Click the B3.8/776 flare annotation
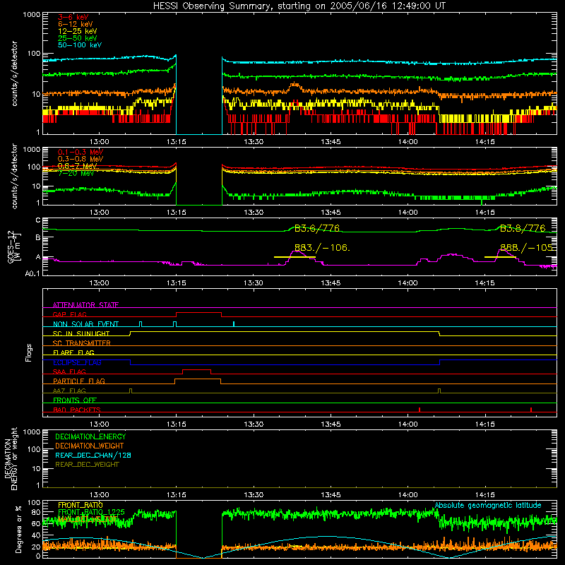The width and height of the screenshot is (565, 565). point(523,228)
